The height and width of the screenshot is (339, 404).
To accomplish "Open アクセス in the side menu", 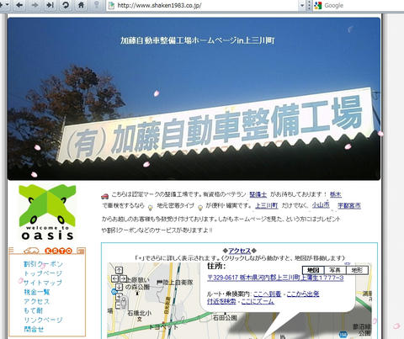I will click(x=37, y=301).
